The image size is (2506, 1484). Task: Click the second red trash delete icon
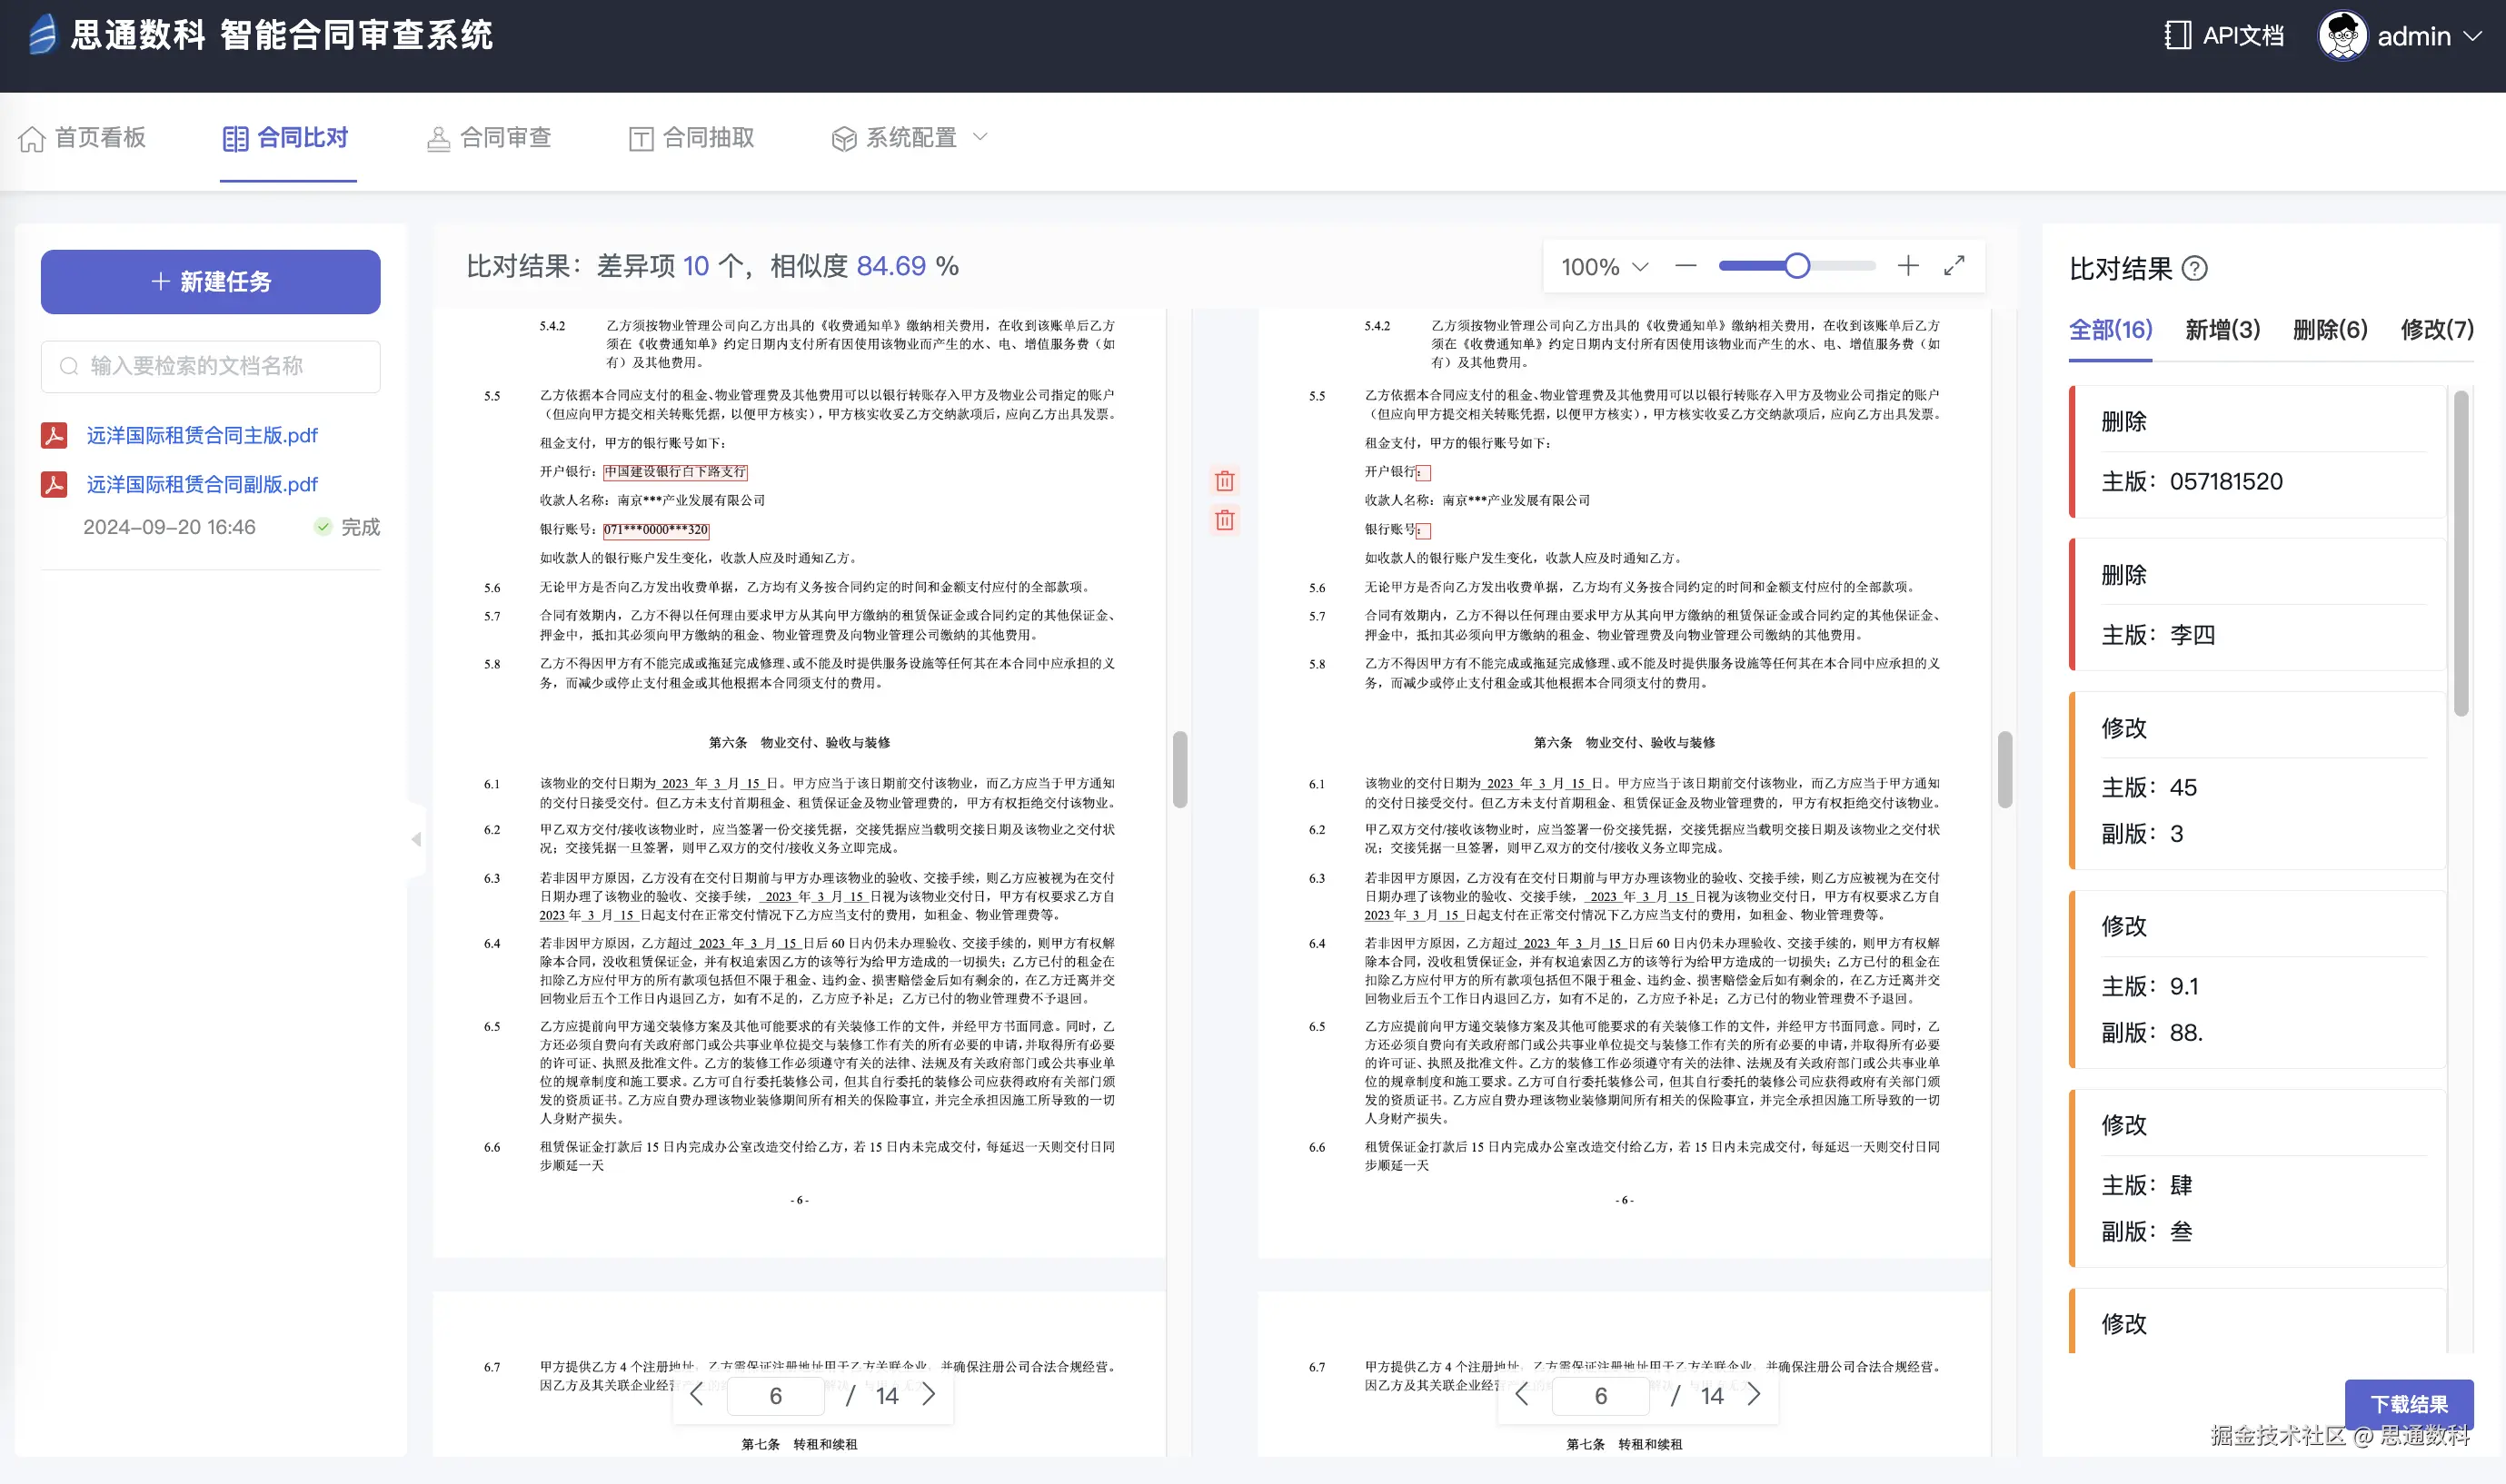(1225, 520)
